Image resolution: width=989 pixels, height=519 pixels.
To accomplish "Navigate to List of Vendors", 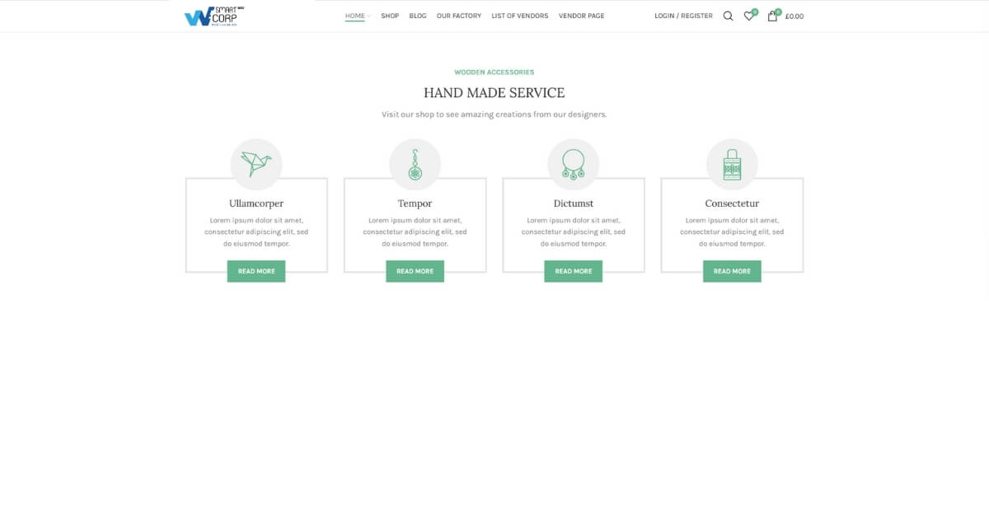I will (519, 16).
